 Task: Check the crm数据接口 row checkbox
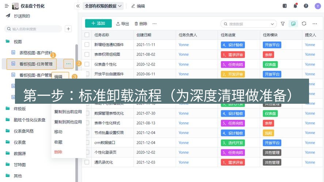[88, 142]
